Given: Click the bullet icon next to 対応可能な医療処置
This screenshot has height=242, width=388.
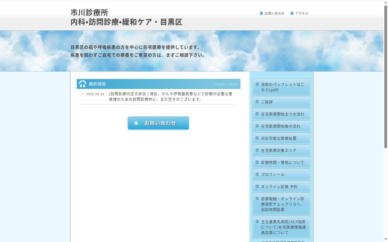Looking at the screenshot, I should (x=257, y=138).
